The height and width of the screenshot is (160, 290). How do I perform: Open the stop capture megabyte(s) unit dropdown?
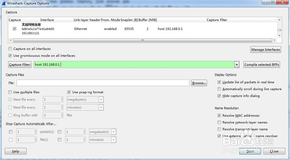click(114, 132)
